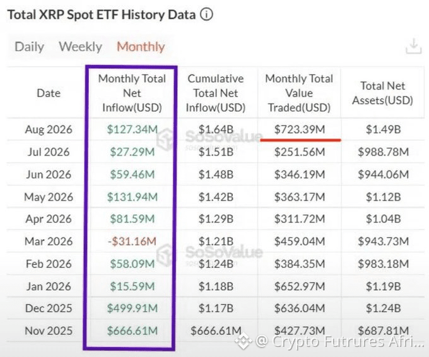Download the table data via download icon
This screenshot has height=357, width=429.
413,46
